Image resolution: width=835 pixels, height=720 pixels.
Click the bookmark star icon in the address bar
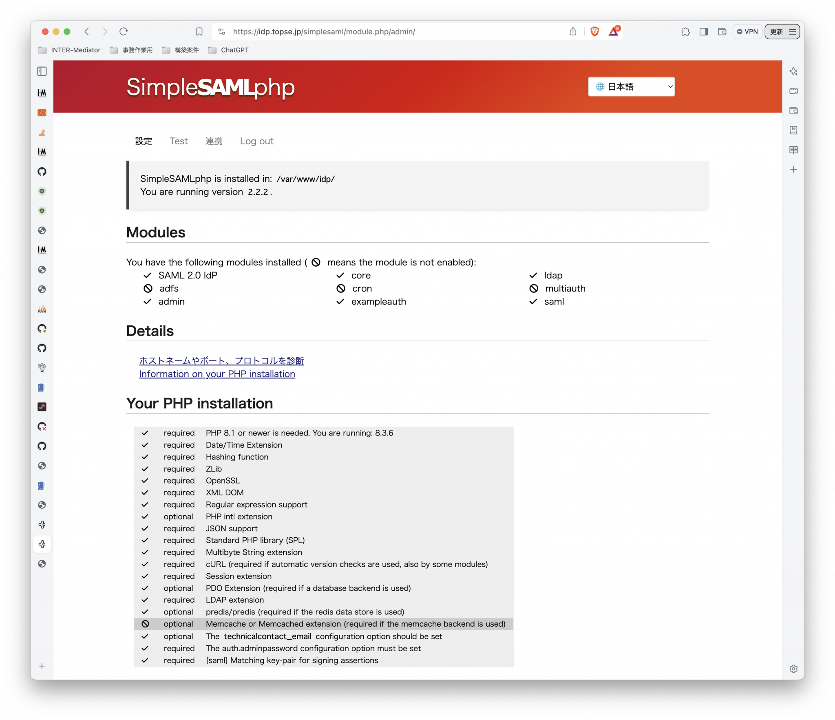(199, 31)
